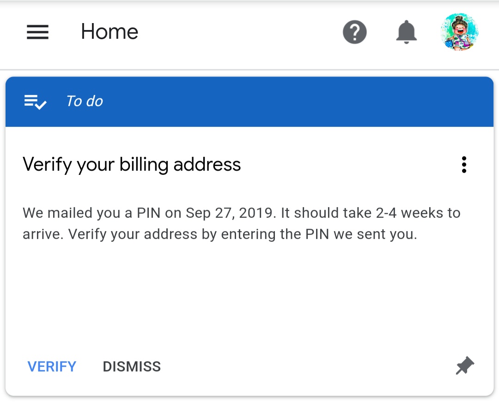Image resolution: width=499 pixels, height=408 pixels.
Task: Open the To do section header
Action: pyautogui.click(x=85, y=101)
